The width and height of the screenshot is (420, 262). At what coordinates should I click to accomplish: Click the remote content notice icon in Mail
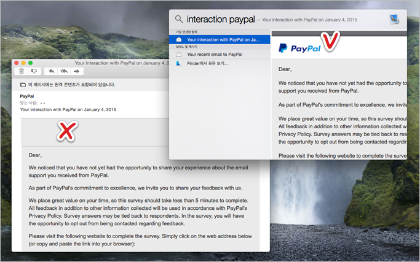[x=23, y=85]
